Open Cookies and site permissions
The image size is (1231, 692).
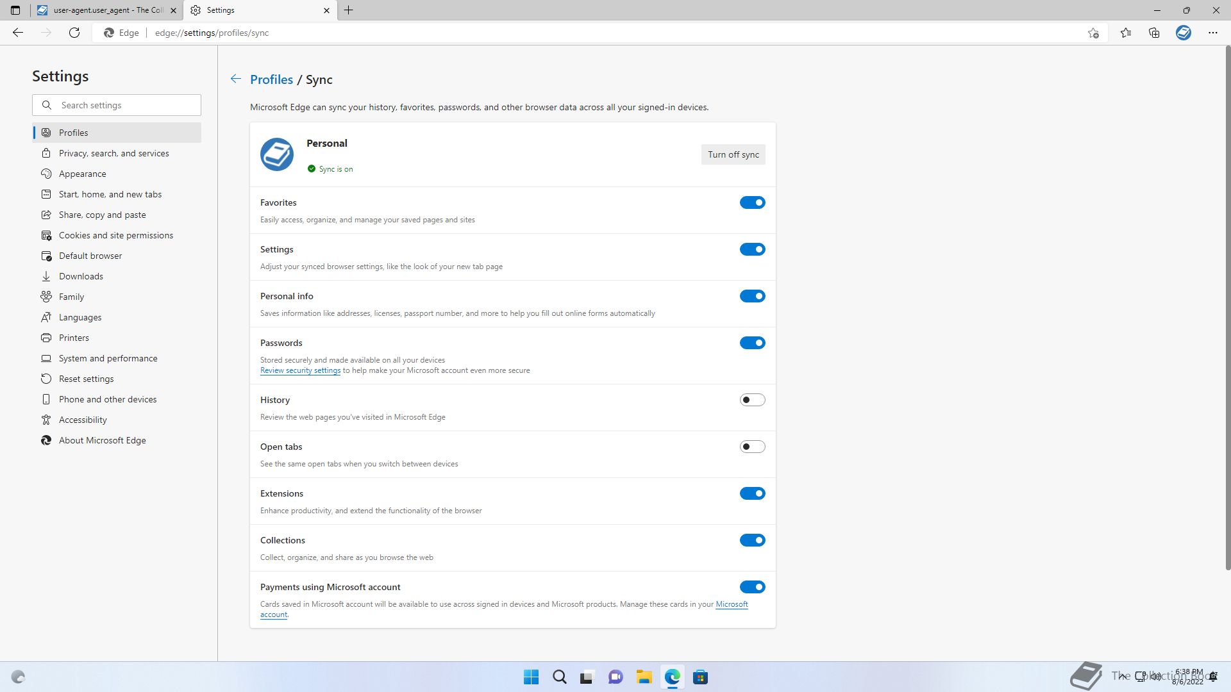tap(117, 235)
